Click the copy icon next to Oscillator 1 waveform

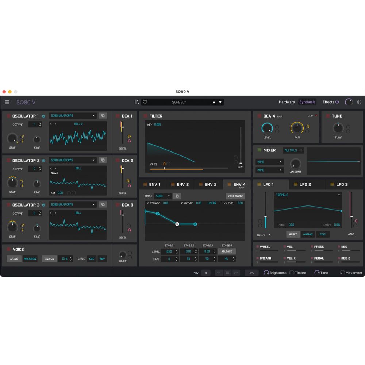point(103,115)
